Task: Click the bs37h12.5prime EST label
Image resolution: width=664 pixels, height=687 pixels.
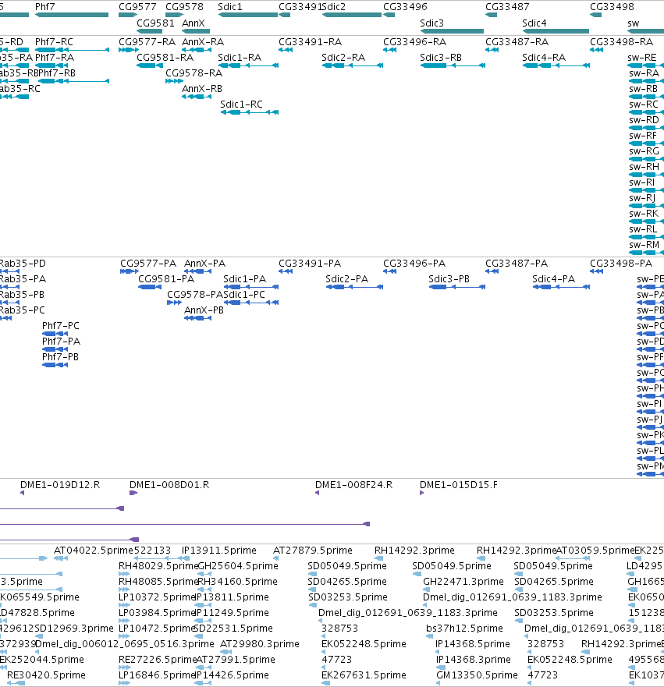Action: point(464,629)
